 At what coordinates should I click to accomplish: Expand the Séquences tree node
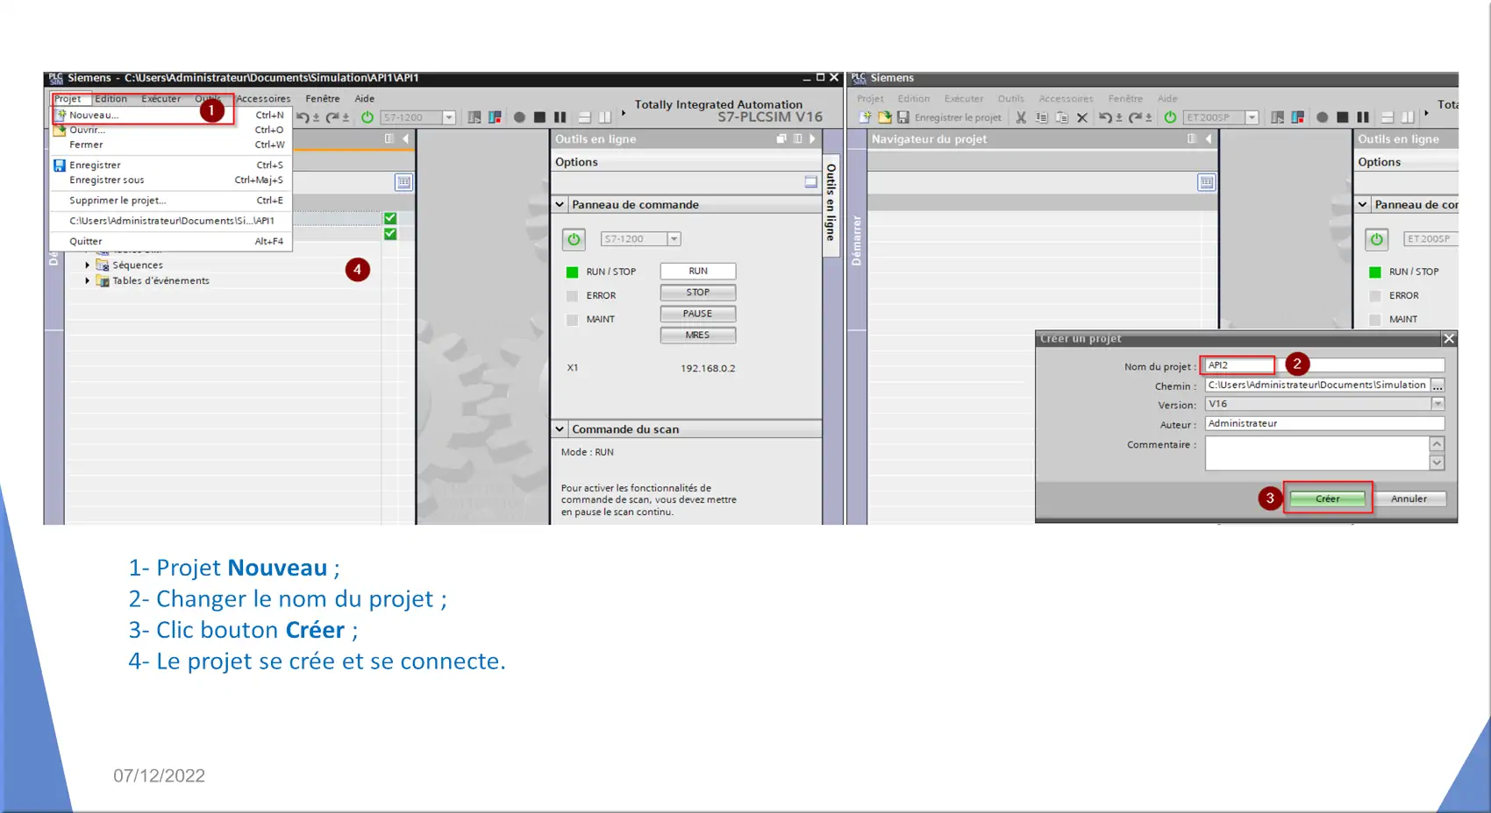pyautogui.click(x=88, y=265)
